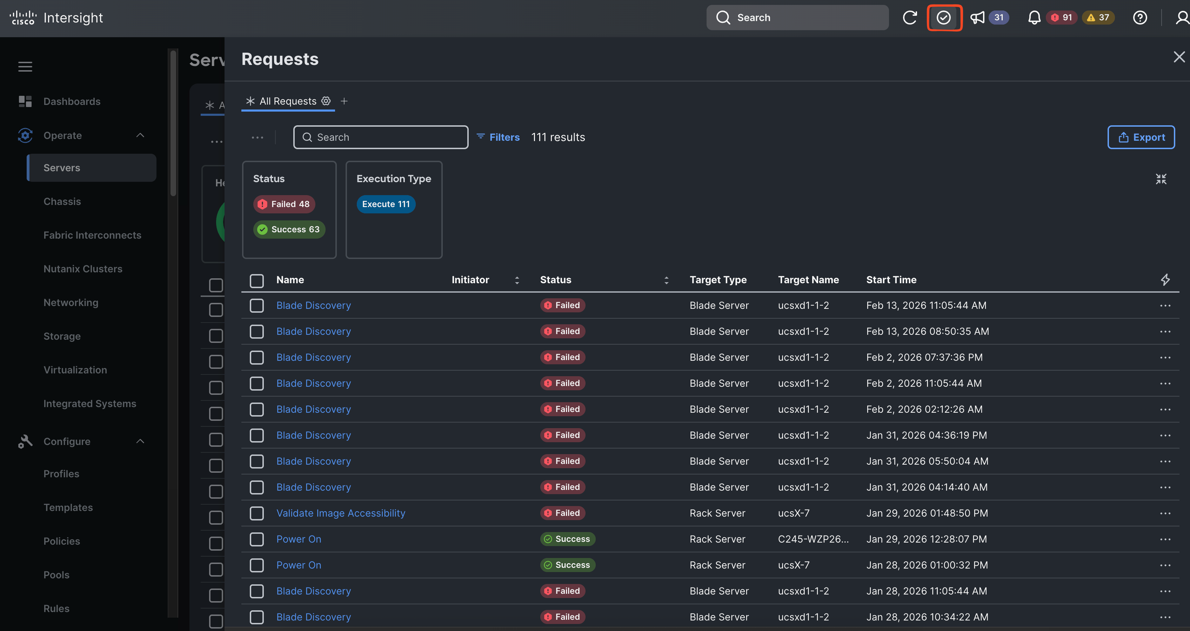
Task: Open the announcements megaphone icon
Action: click(977, 18)
